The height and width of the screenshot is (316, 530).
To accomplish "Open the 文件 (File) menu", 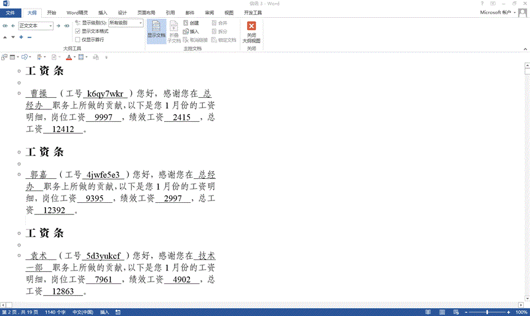I will pos(10,12).
